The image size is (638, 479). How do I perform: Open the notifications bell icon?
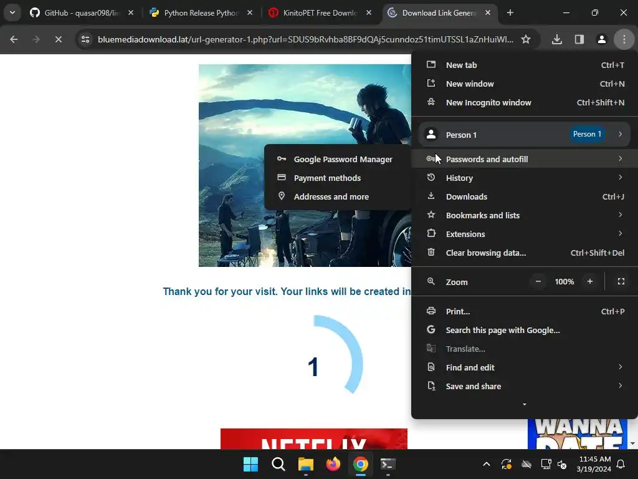(x=621, y=464)
